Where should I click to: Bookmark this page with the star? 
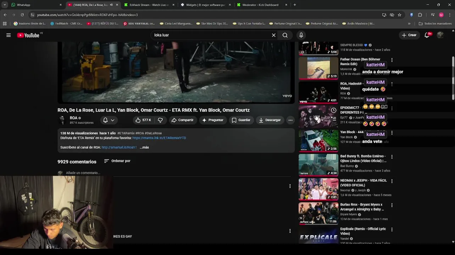(399, 15)
